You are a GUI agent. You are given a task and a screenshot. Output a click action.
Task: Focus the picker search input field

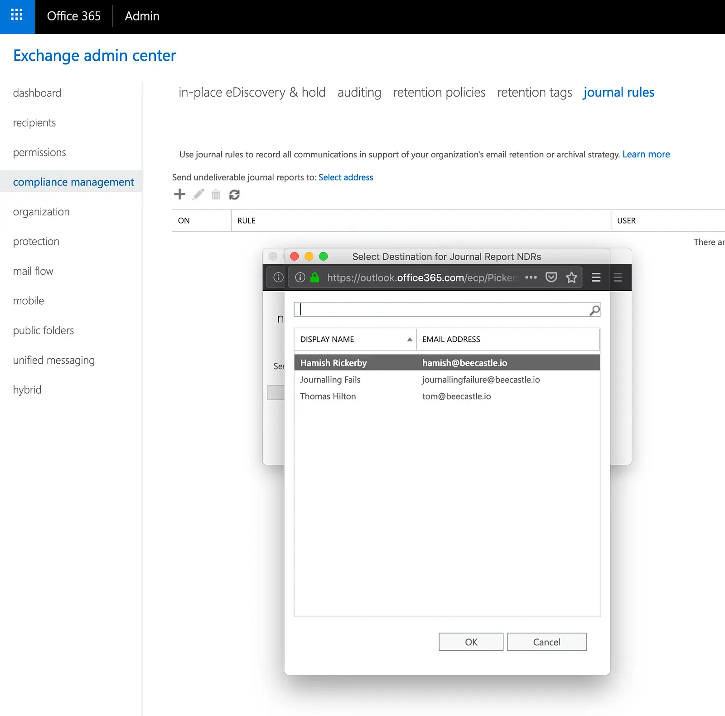pyautogui.click(x=442, y=310)
